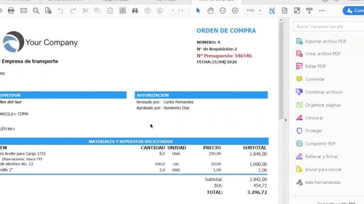Click the blue Compartir button

pyautogui.click(x=353, y=11)
